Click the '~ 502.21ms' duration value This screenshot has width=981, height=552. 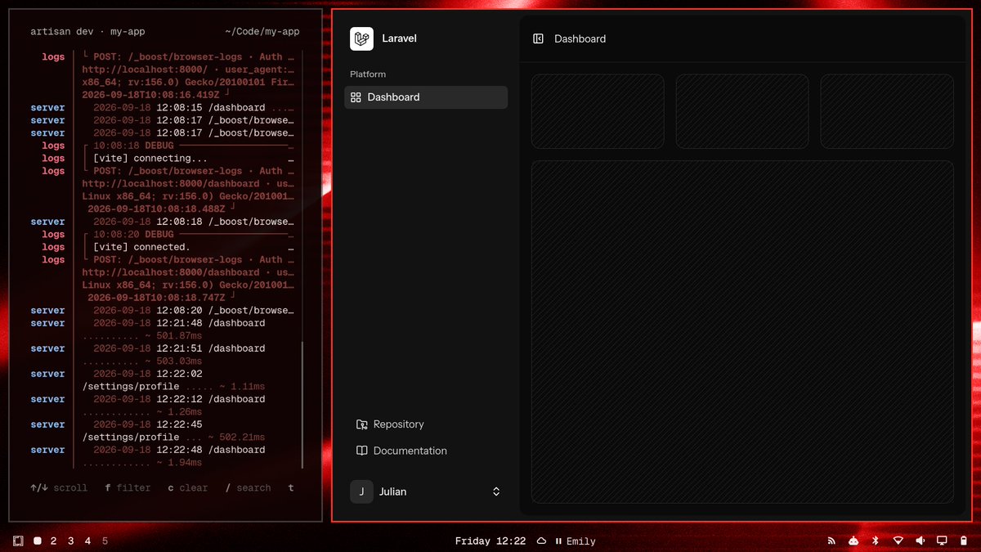pos(236,438)
